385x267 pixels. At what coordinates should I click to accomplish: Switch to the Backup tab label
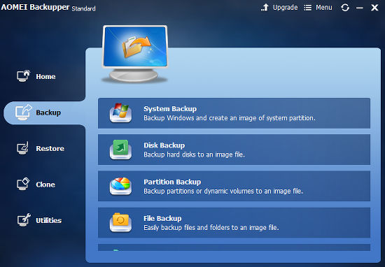coord(48,113)
